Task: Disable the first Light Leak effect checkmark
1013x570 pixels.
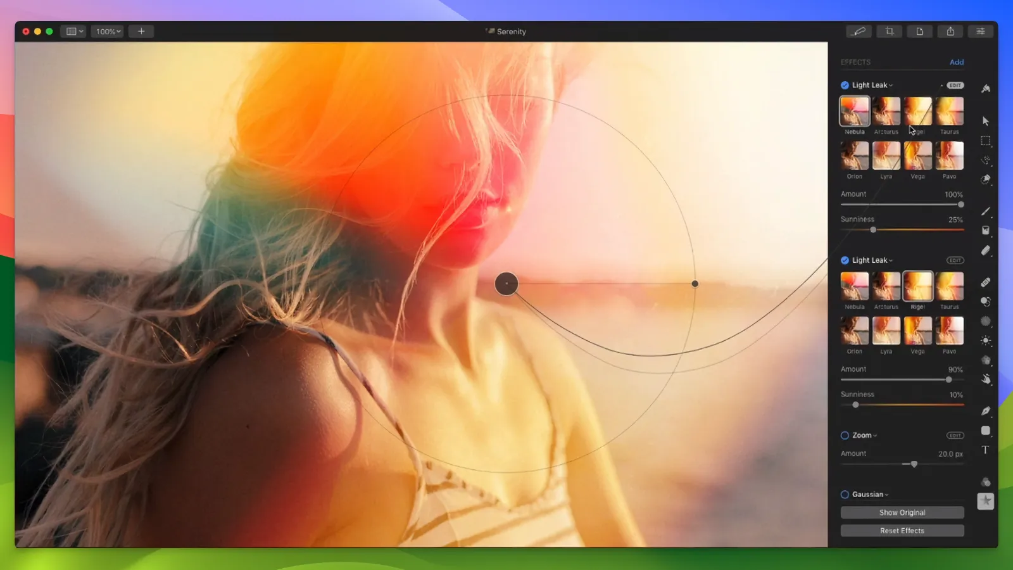Action: coord(844,85)
